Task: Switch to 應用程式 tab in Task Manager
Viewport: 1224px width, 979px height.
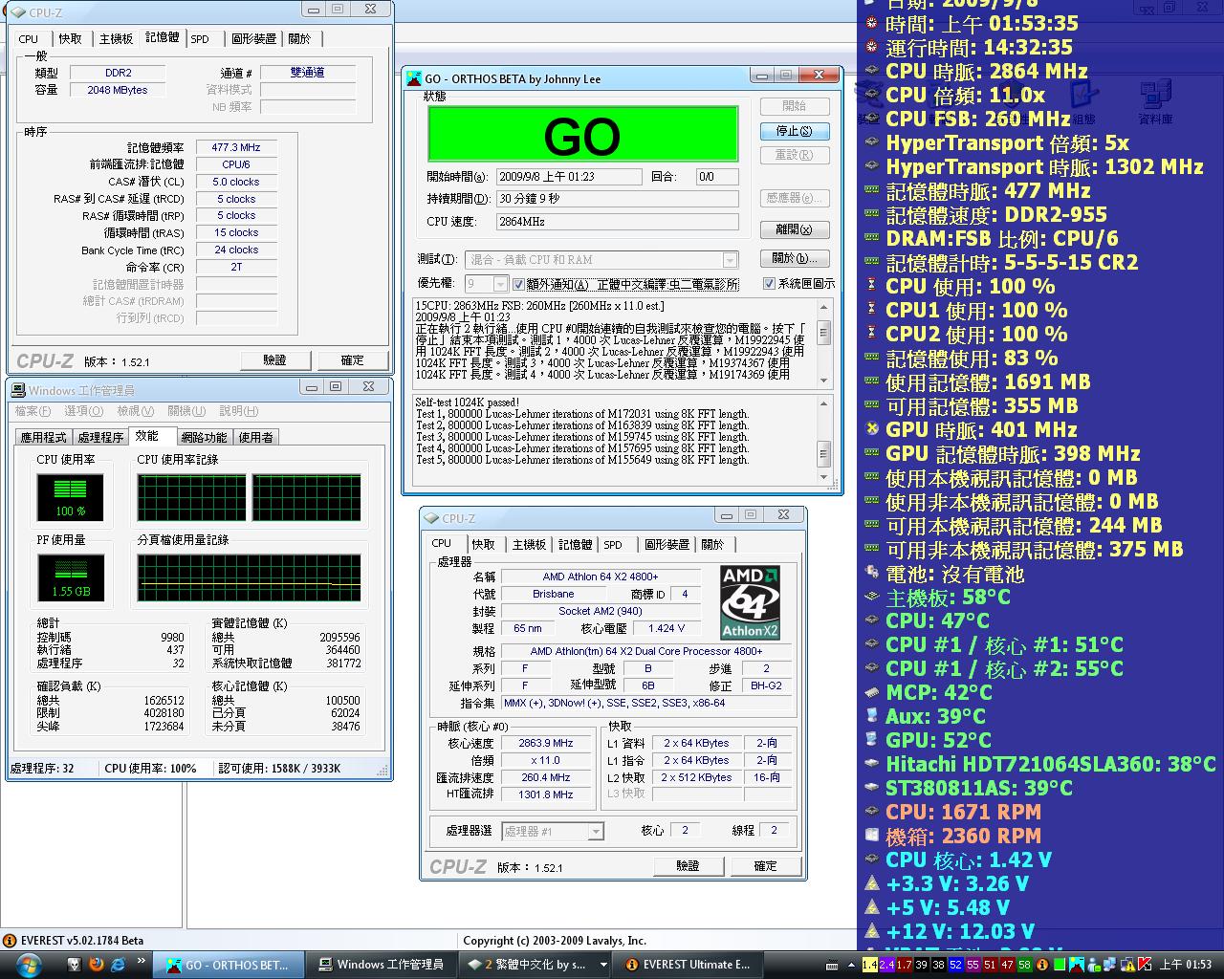Action: (x=44, y=437)
